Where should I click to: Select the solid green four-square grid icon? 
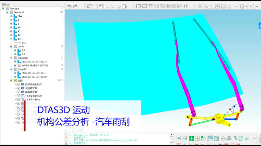pyautogui.click(x=191, y=138)
